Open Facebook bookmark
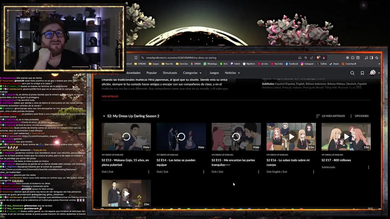 tap(292, 64)
